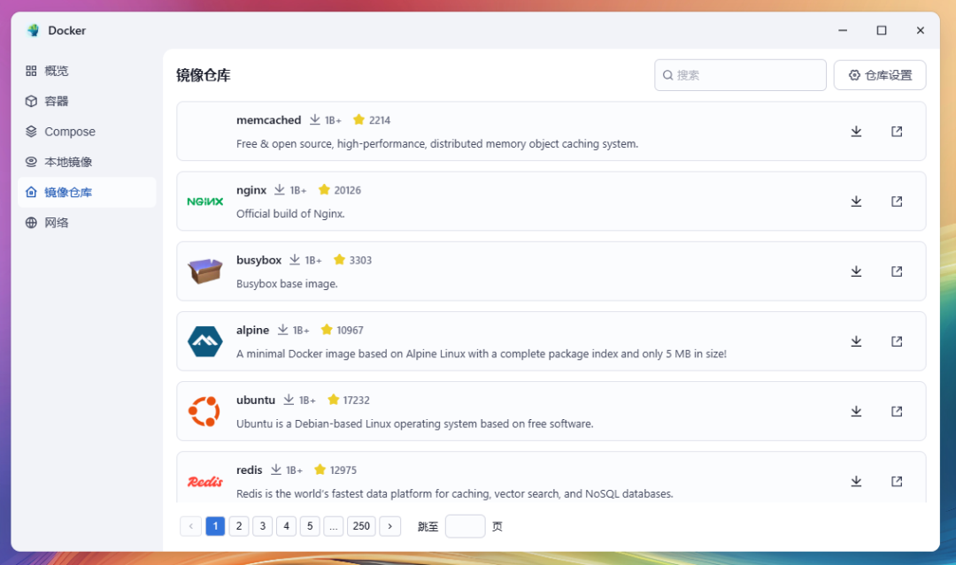Screen dimensions: 956x565
Task: Open 网络 network in sidebar
Action: (x=87, y=223)
